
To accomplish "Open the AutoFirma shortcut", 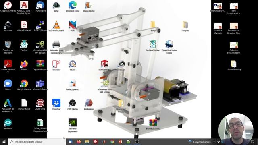I will (40, 104).
